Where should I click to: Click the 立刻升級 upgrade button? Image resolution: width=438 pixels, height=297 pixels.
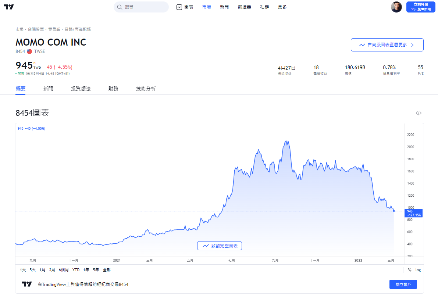pos(421,7)
